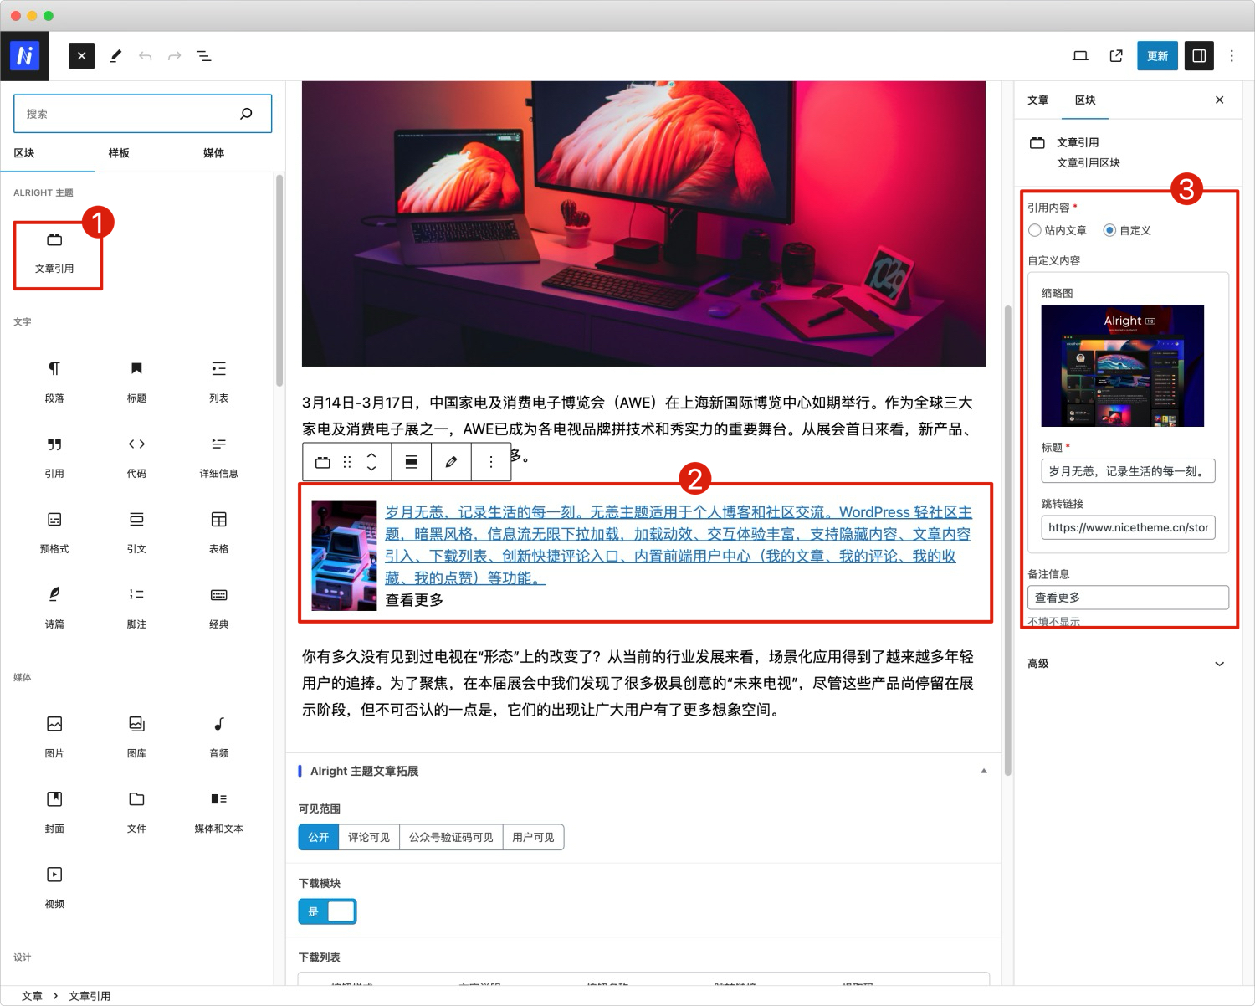Insert the 文章引用 block

pyautogui.click(x=54, y=254)
